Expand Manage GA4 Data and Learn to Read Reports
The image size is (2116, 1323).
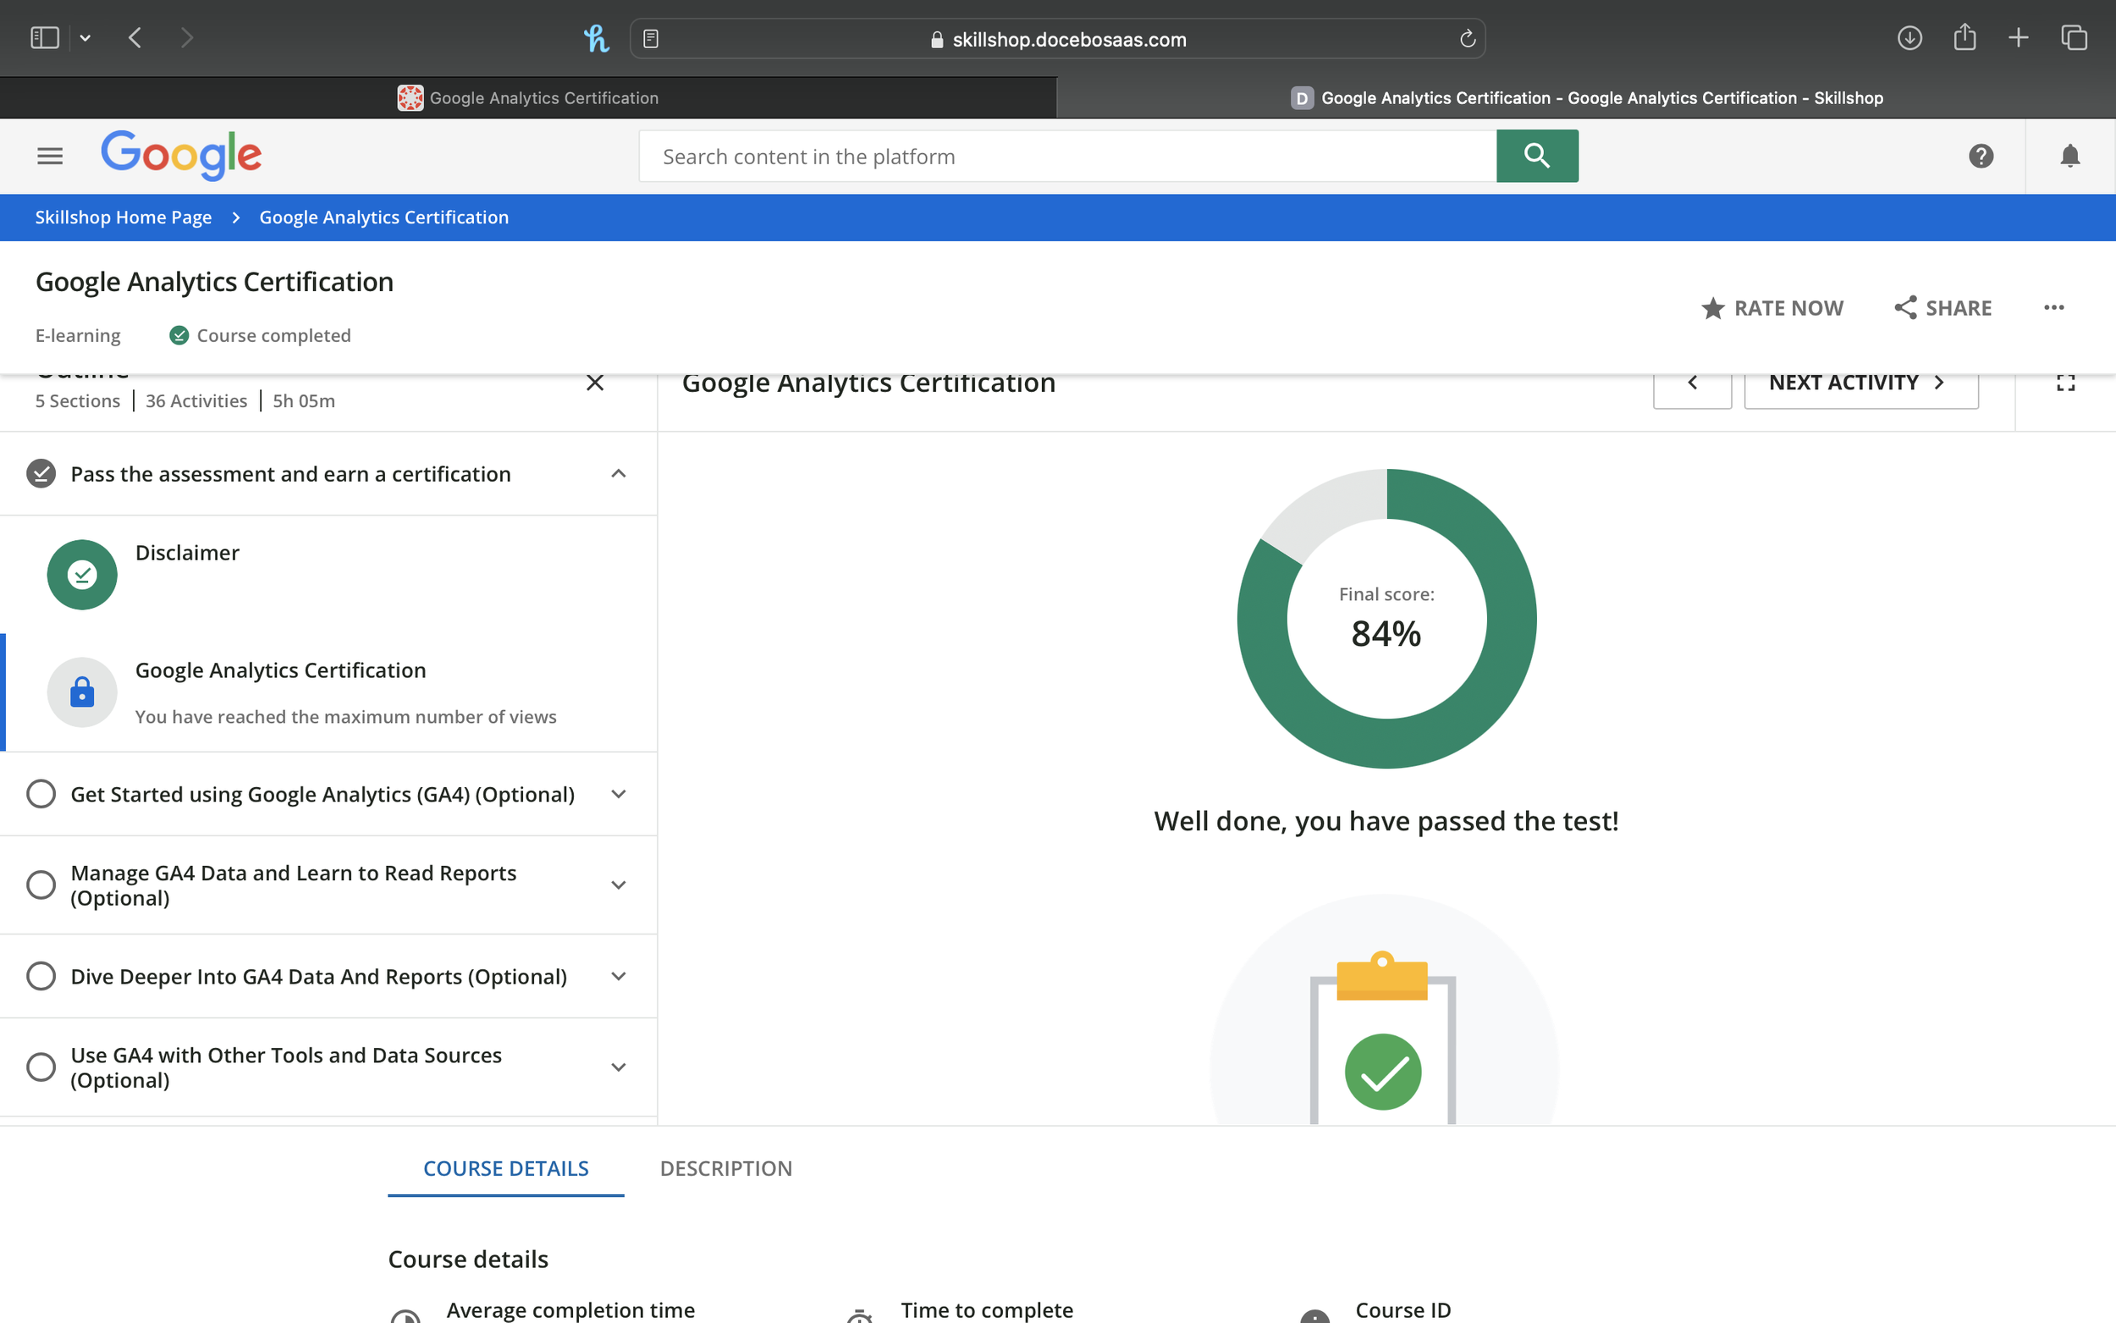point(619,885)
